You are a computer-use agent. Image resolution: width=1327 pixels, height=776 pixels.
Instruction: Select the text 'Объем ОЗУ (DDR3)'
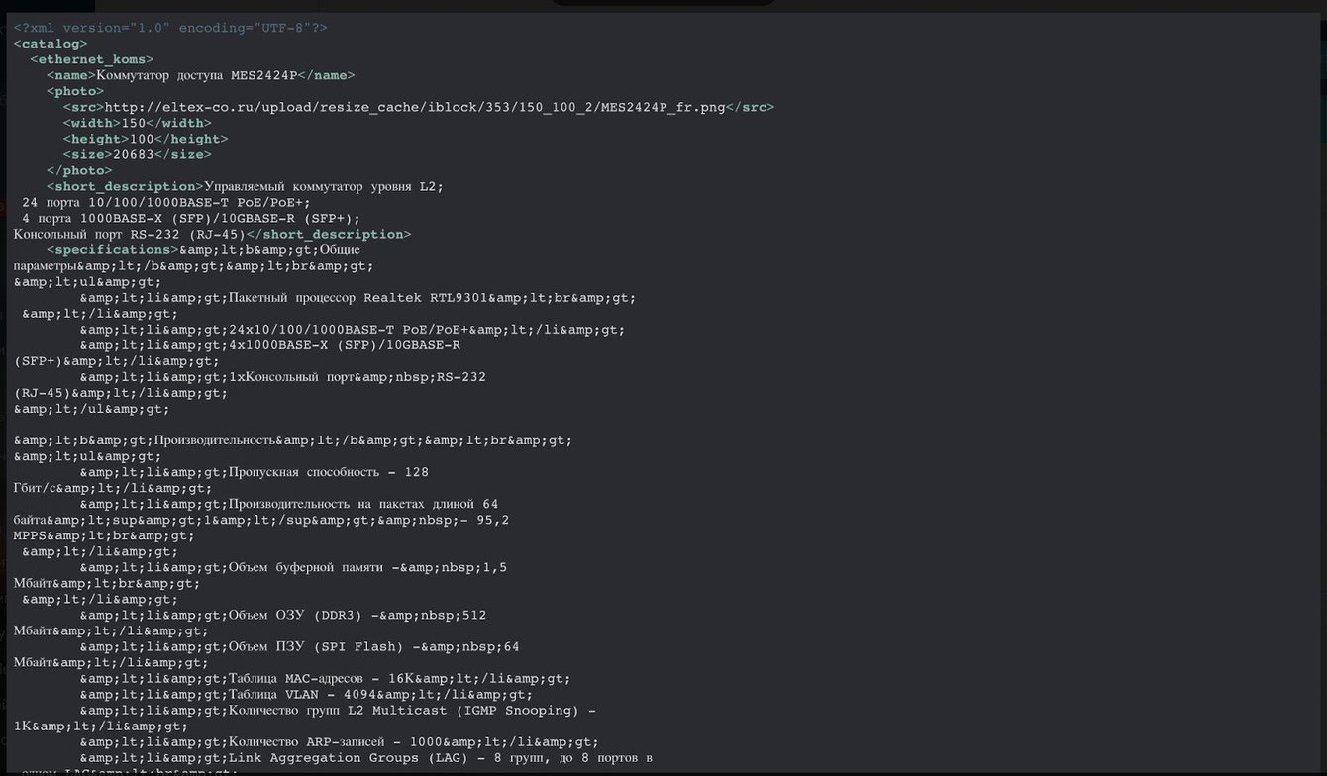pyautogui.click(x=298, y=615)
